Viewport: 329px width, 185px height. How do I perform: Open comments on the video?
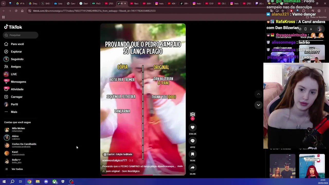[193, 141]
